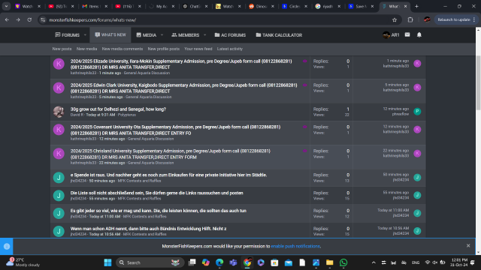Switch to the Gmail tab

click(95, 6)
